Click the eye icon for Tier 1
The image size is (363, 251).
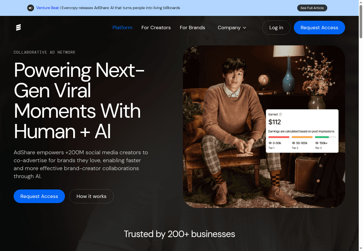[x=270, y=143]
